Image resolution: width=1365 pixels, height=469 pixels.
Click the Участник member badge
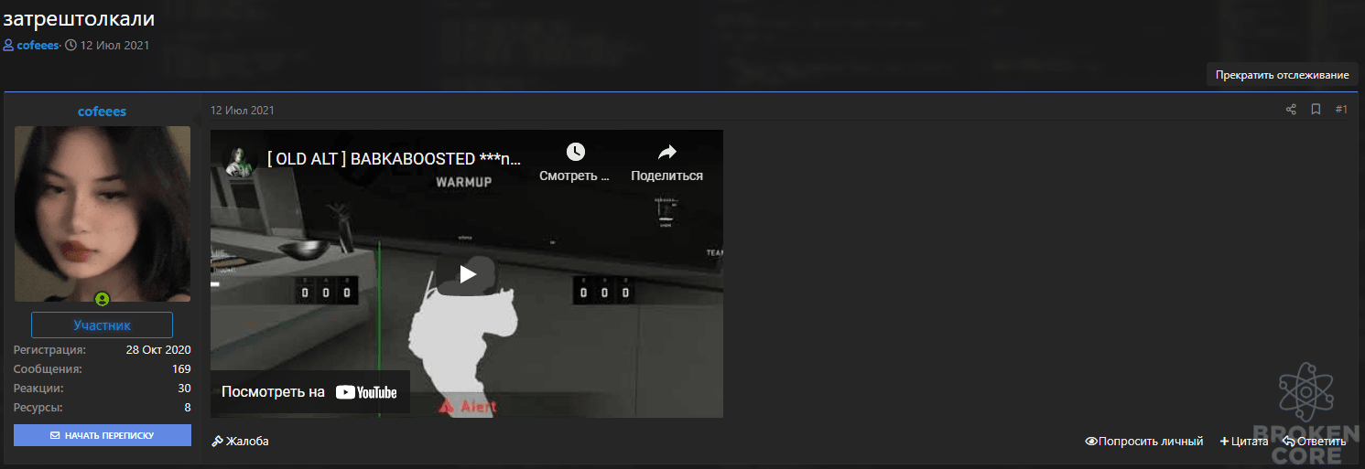[x=103, y=325]
